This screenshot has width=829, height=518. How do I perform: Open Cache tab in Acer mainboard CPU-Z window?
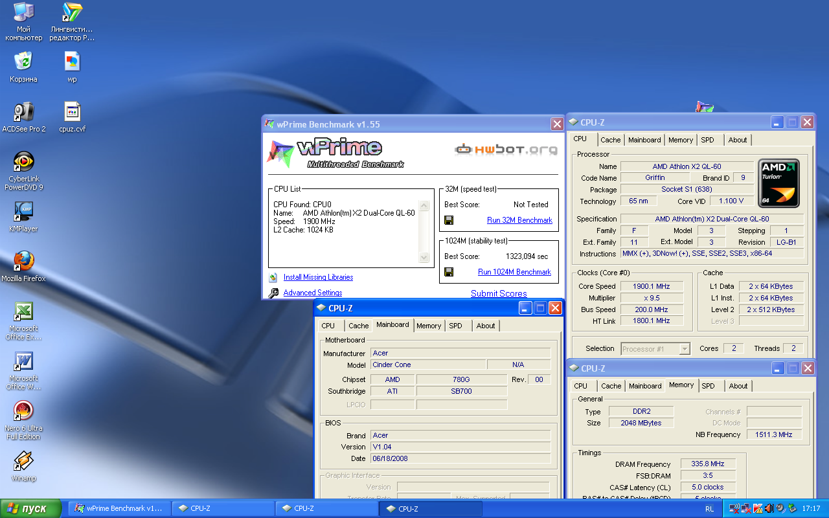[358, 326]
